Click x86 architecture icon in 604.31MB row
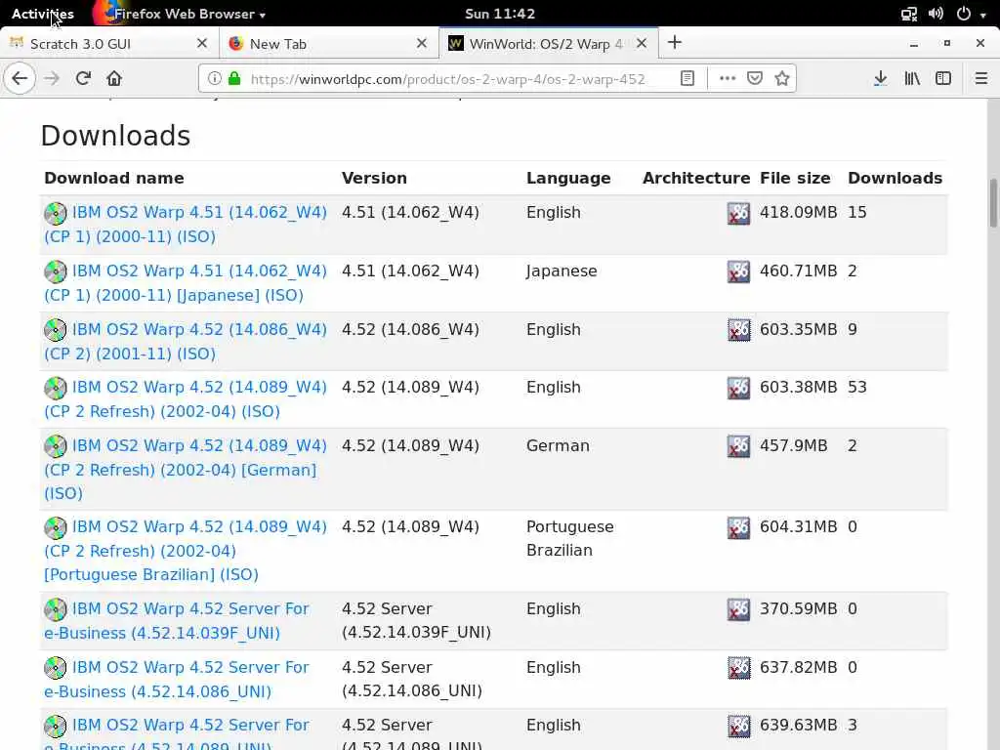Image resolution: width=1000 pixels, height=750 pixels. (x=738, y=528)
